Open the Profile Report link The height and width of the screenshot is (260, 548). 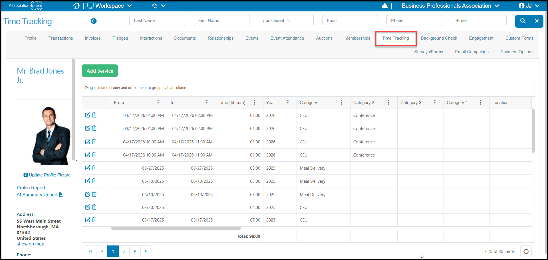tap(31, 188)
